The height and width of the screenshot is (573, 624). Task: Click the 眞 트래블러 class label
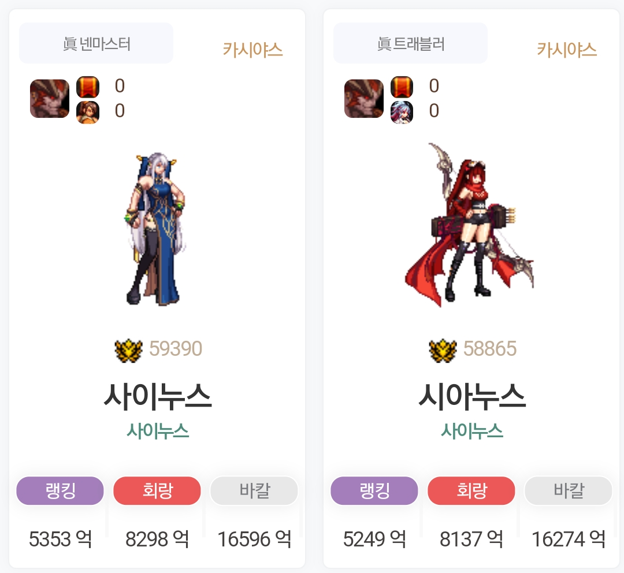411,43
